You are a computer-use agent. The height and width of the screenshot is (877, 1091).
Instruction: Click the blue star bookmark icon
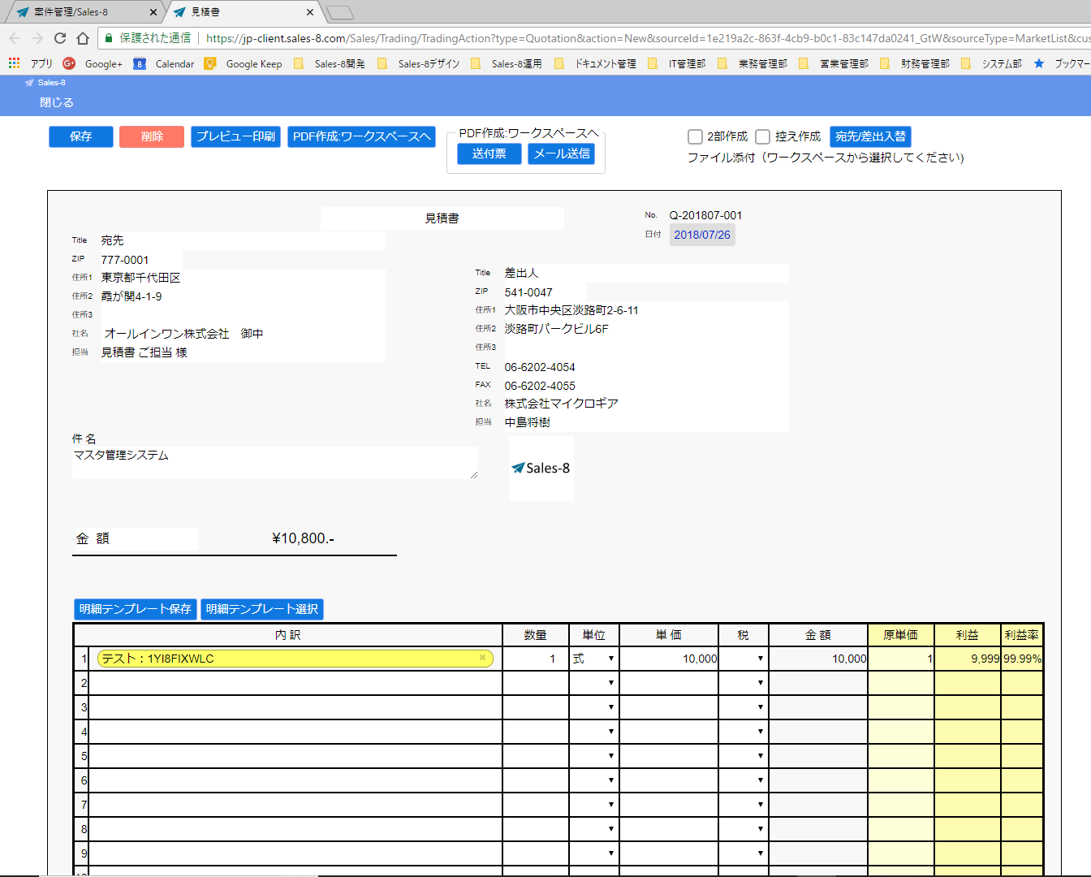click(x=1039, y=63)
